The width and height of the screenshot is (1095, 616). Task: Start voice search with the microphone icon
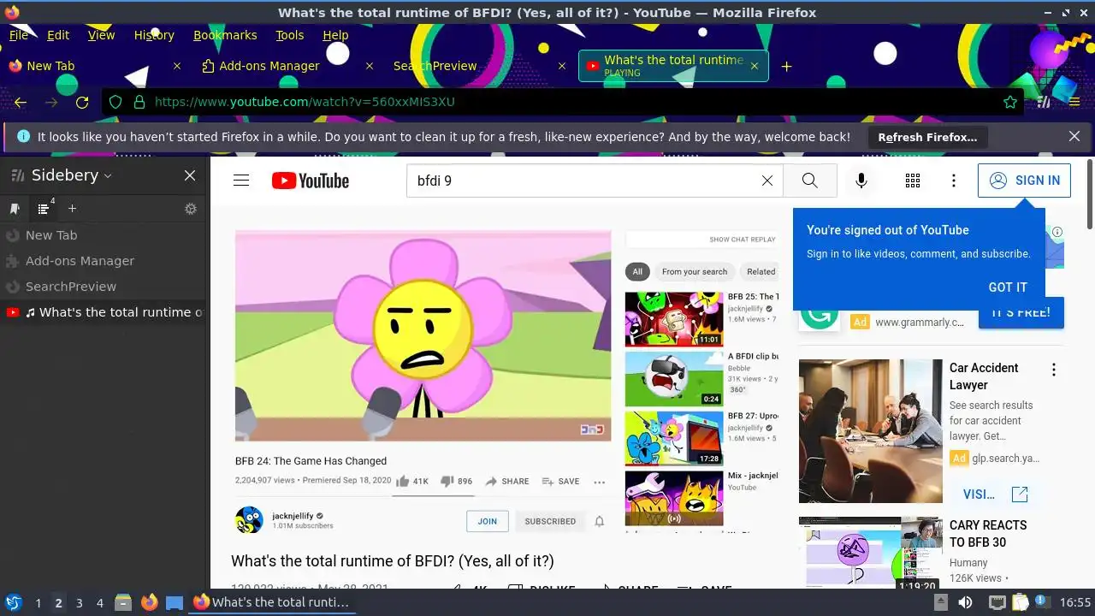861,181
